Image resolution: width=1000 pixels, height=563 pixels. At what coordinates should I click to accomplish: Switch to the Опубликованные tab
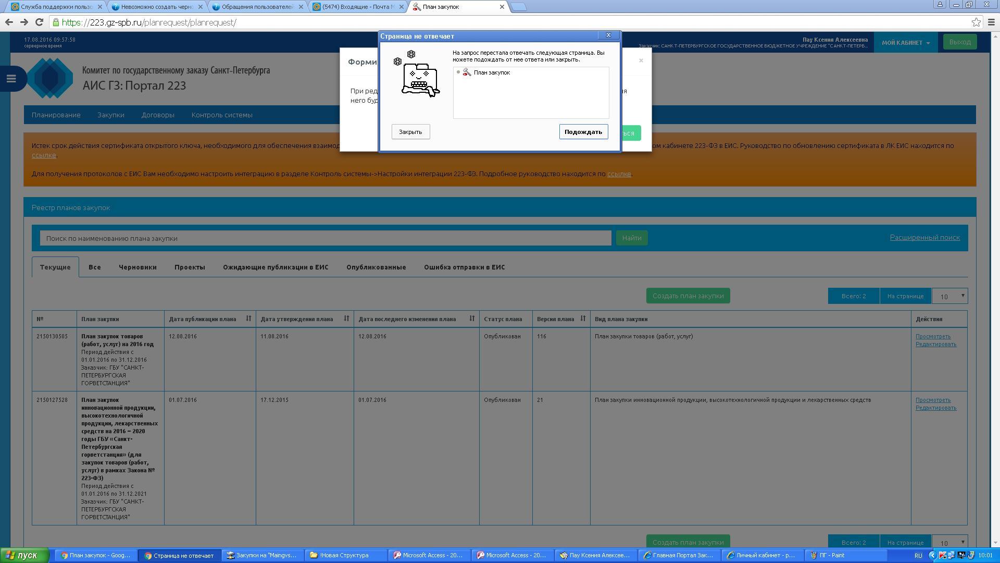tap(376, 267)
